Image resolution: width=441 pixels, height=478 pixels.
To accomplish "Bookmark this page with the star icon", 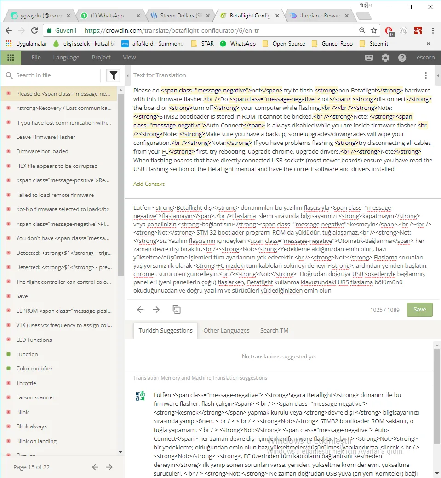I will (374, 30).
